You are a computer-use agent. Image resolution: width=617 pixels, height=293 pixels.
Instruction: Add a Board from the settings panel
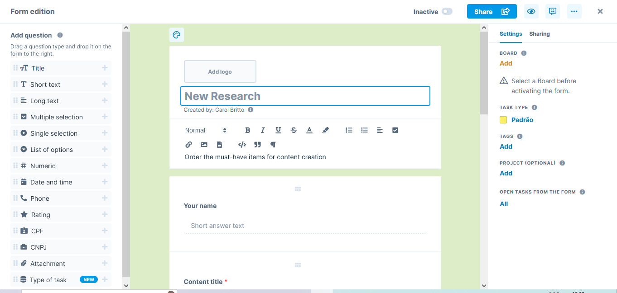[x=506, y=63]
